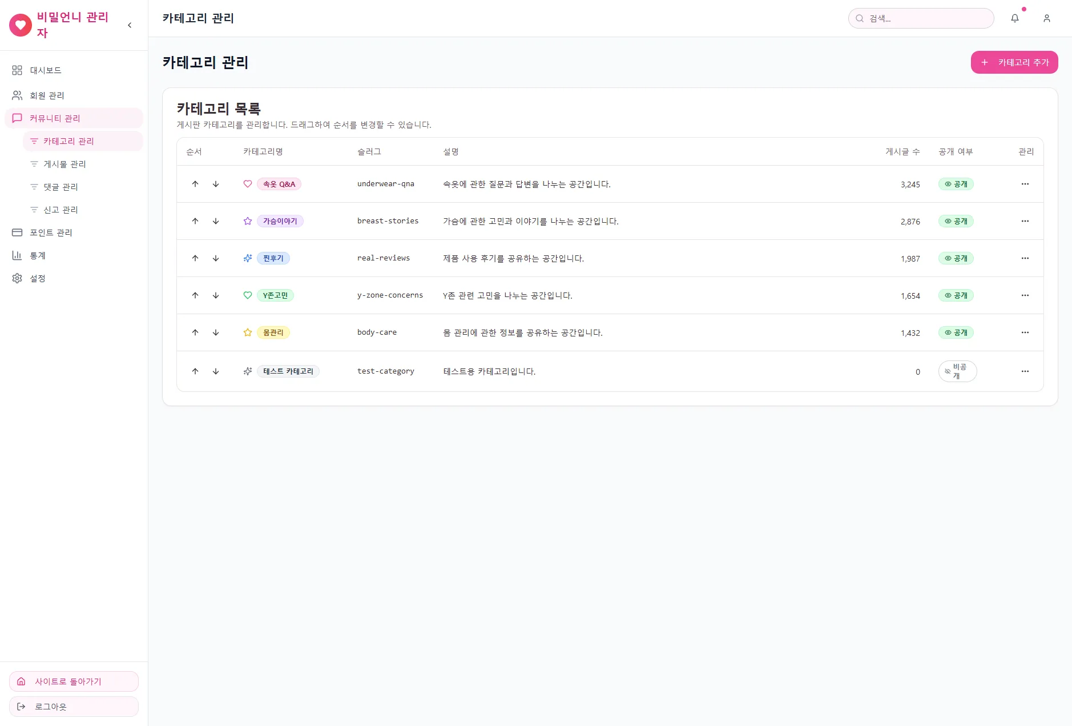Open the more menu for 찐후기

(1025, 258)
